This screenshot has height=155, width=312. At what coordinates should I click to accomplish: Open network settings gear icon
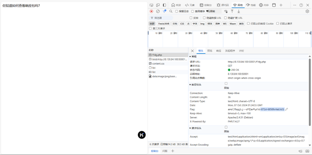[307, 12]
